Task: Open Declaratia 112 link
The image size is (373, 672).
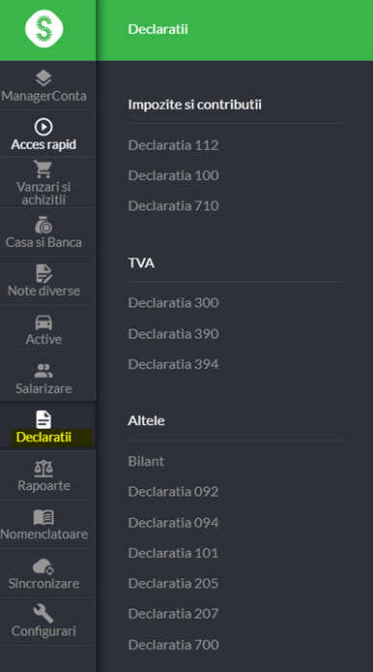Action: tap(173, 145)
